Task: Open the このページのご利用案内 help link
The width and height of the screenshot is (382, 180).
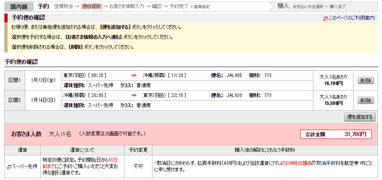Action: (351, 18)
